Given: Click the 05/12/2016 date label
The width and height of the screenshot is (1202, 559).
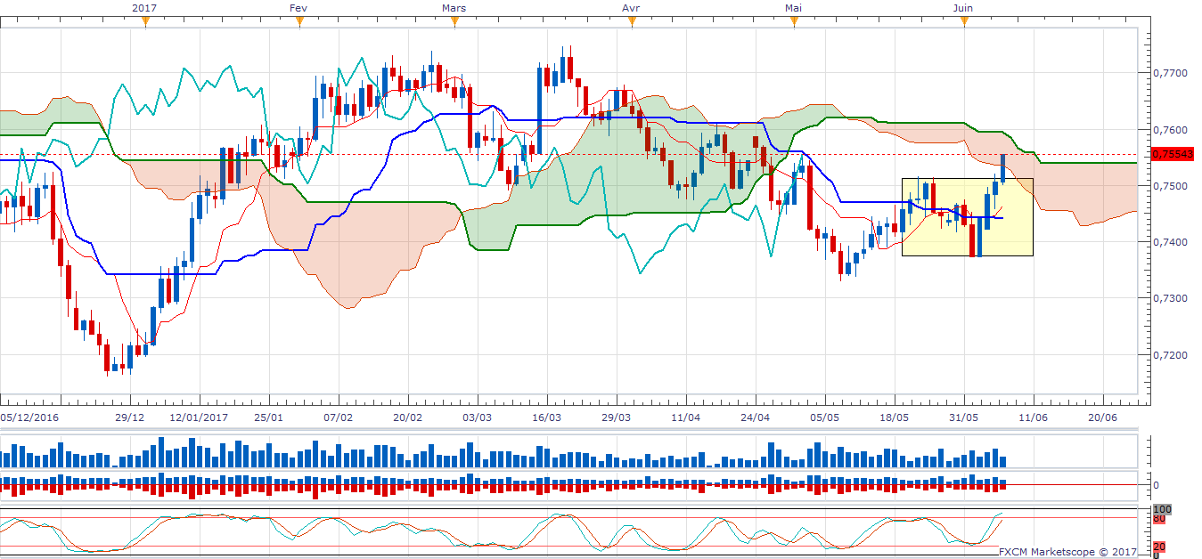Looking at the screenshot, I should [x=29, y=416].
